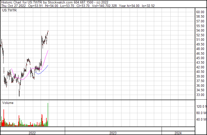Image resolution: width=207 pixels, height=135 pixels.
Task: Select the 'Cl=53.70' close value
Action: click(x=83, y=6)
